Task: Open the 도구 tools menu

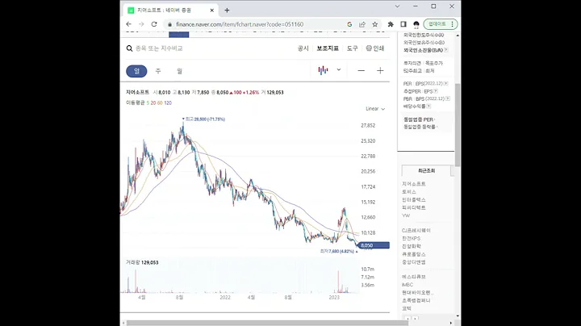Action: (352, 48)
